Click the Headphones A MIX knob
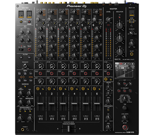Viewport: 154px width, 135px height. pyautogui.click(x=20, y=118)
